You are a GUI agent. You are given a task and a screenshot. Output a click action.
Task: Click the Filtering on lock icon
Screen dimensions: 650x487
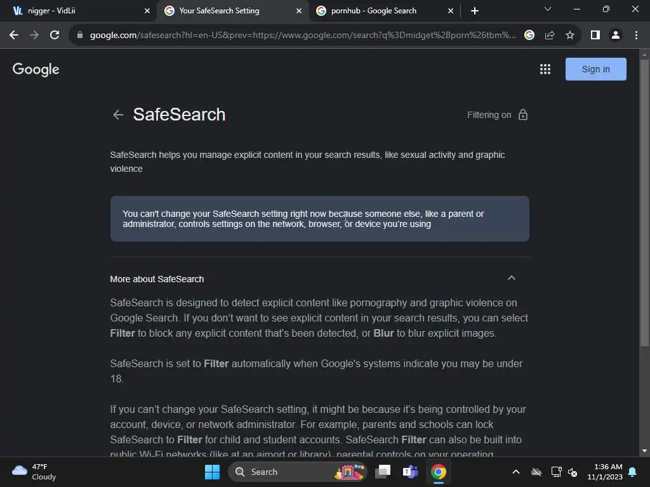click(523, 115)
